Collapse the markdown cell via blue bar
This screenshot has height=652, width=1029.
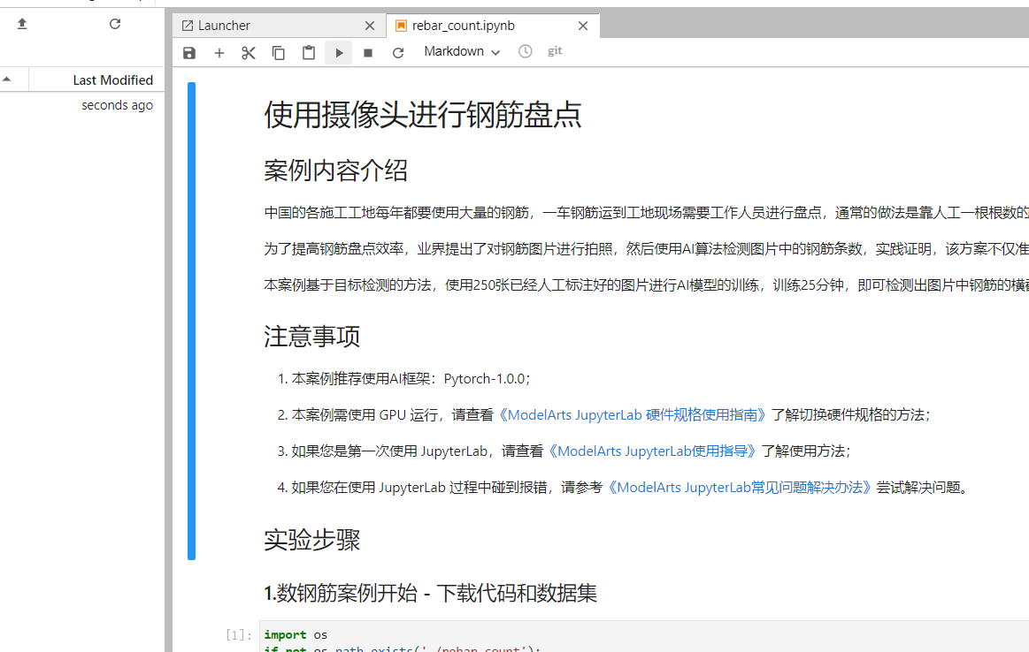(x=192, y=321)
